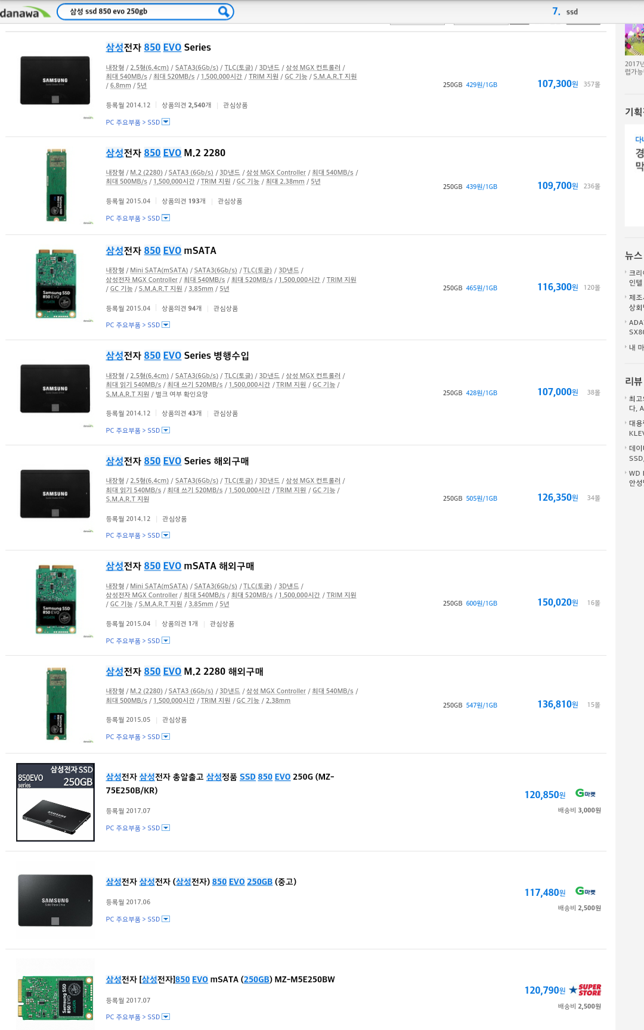The height and width of the screenshot is (1030, 644).
Task: Open product title 삼성전자 850 EVO Series
Action: pyautogui.click(x=158, y=47)
